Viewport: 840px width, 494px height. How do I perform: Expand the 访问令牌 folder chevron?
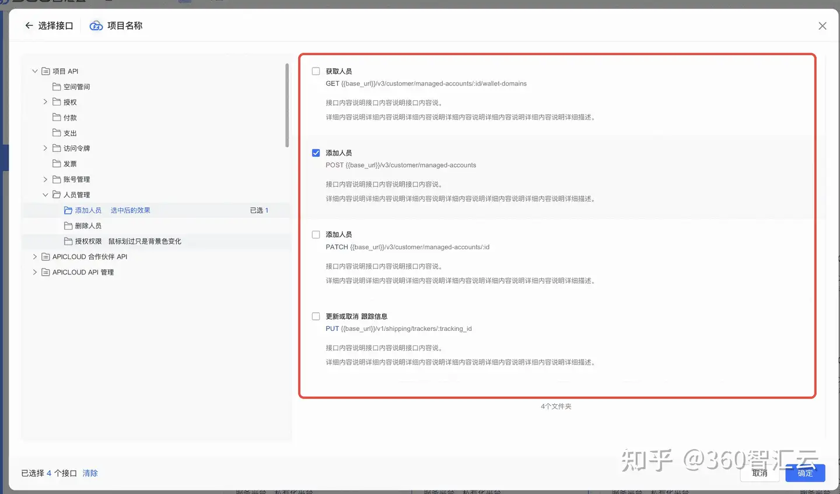pos(45,148)
